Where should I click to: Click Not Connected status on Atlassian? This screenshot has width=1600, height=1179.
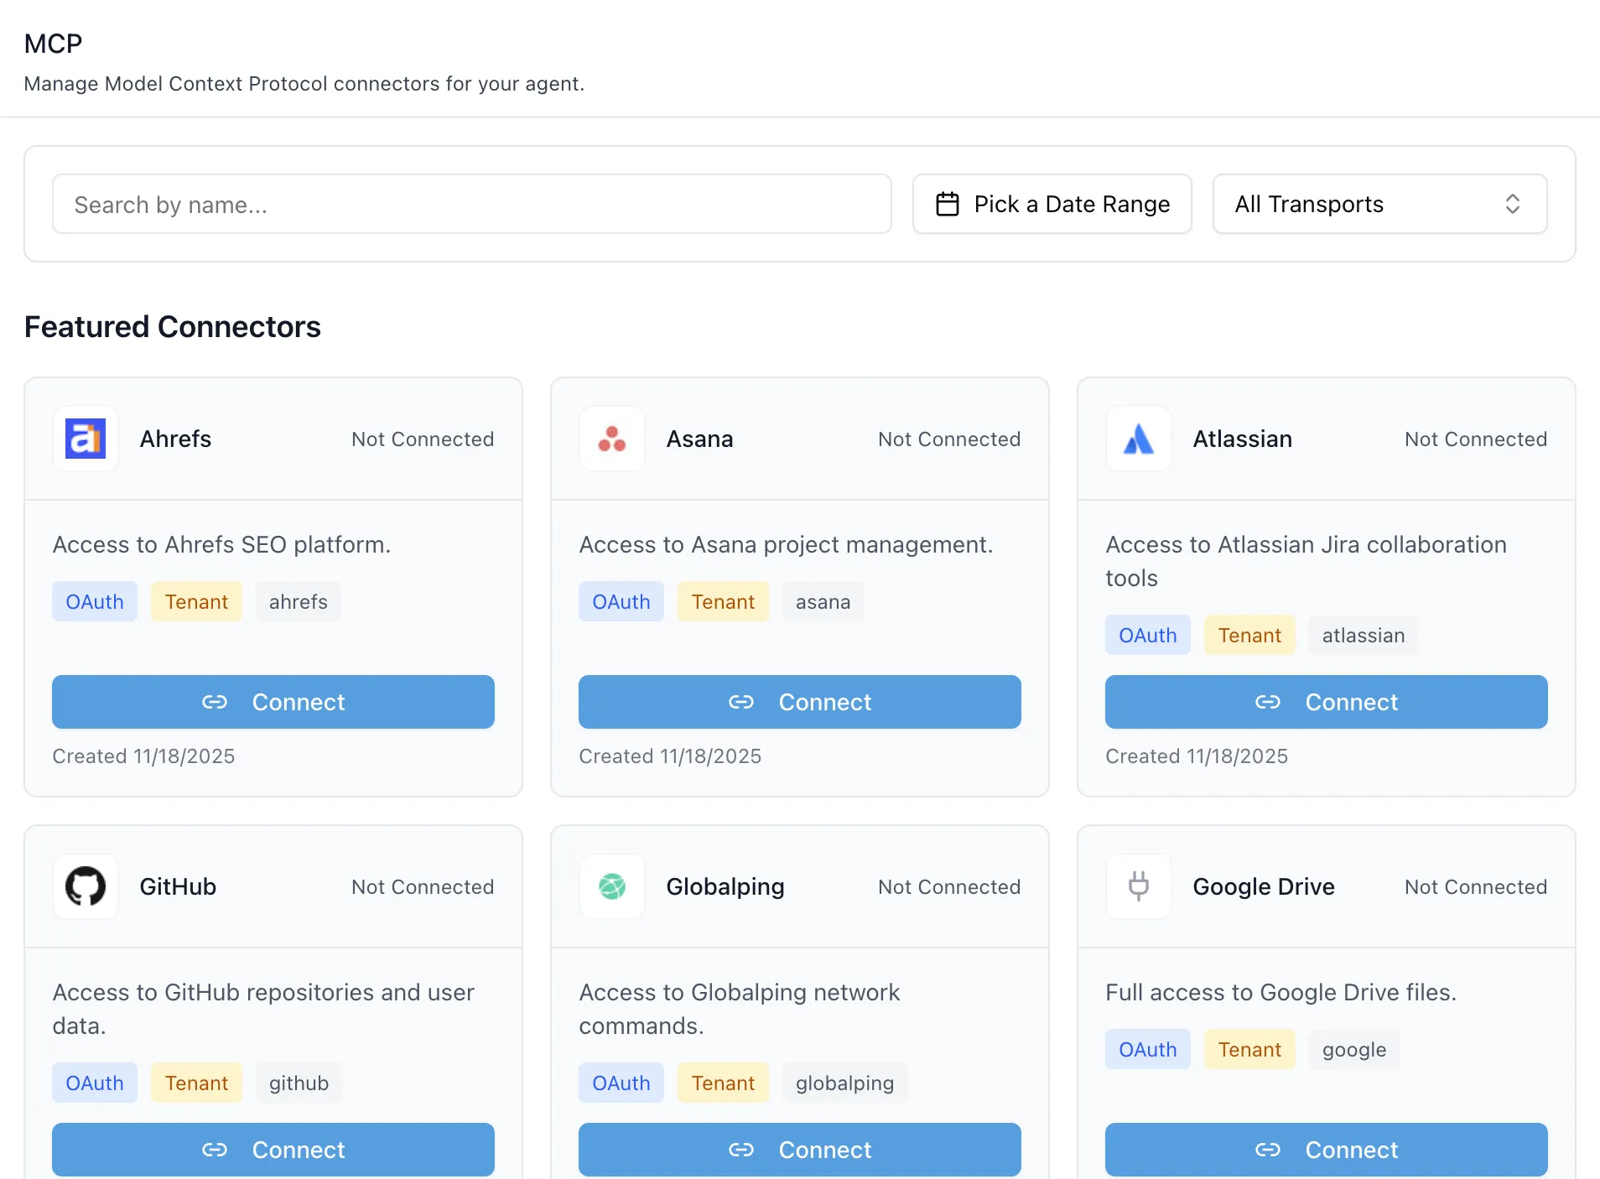pyautogui.click(x=1476, y=439)
